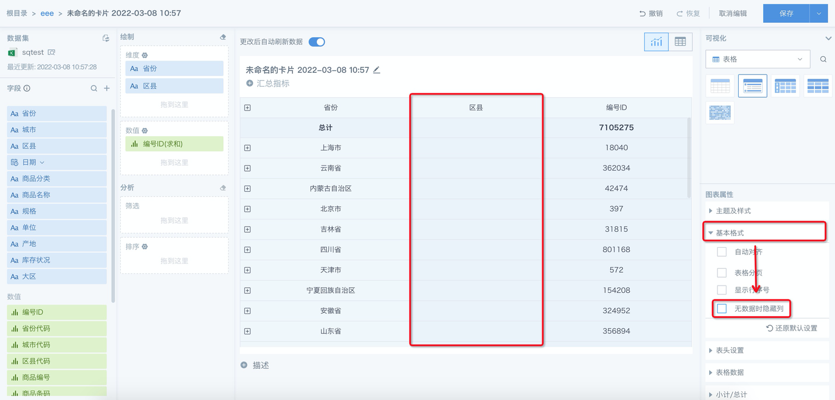The image size is (835, 400).
Task: Click the refresh dataset icon
Action: tap(106, 38)
